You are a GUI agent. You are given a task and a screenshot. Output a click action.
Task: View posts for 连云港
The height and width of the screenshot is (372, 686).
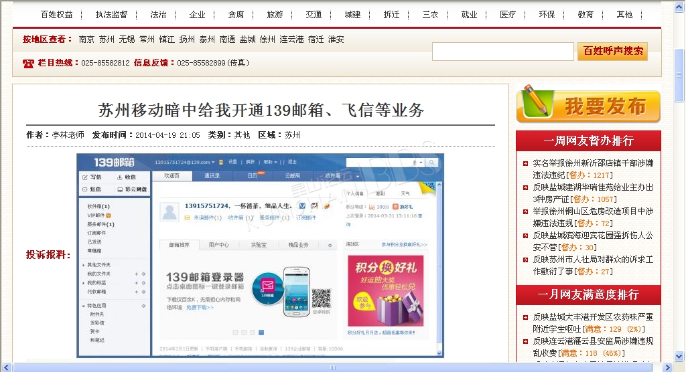[292, 39]
